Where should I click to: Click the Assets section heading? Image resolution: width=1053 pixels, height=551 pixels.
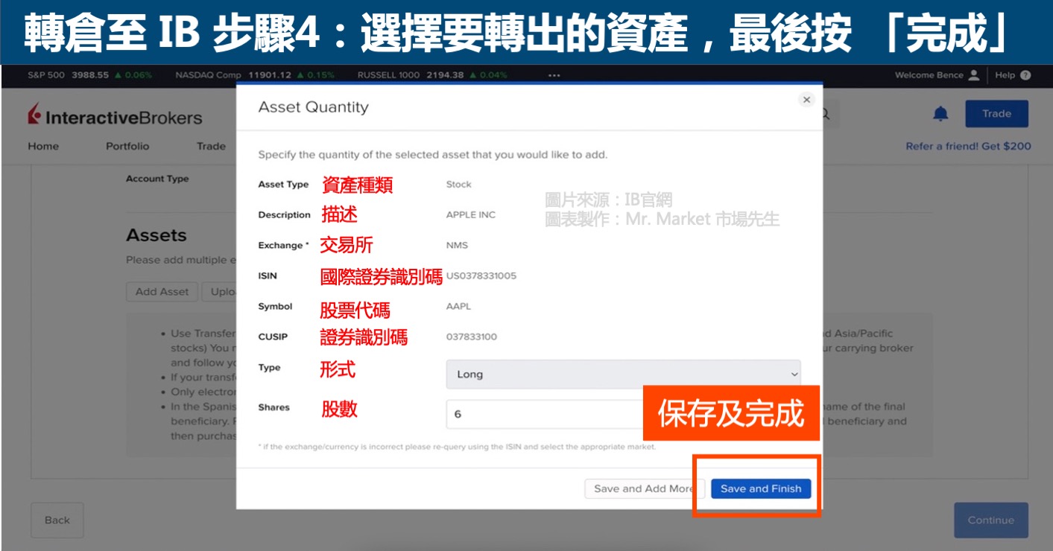156,235
